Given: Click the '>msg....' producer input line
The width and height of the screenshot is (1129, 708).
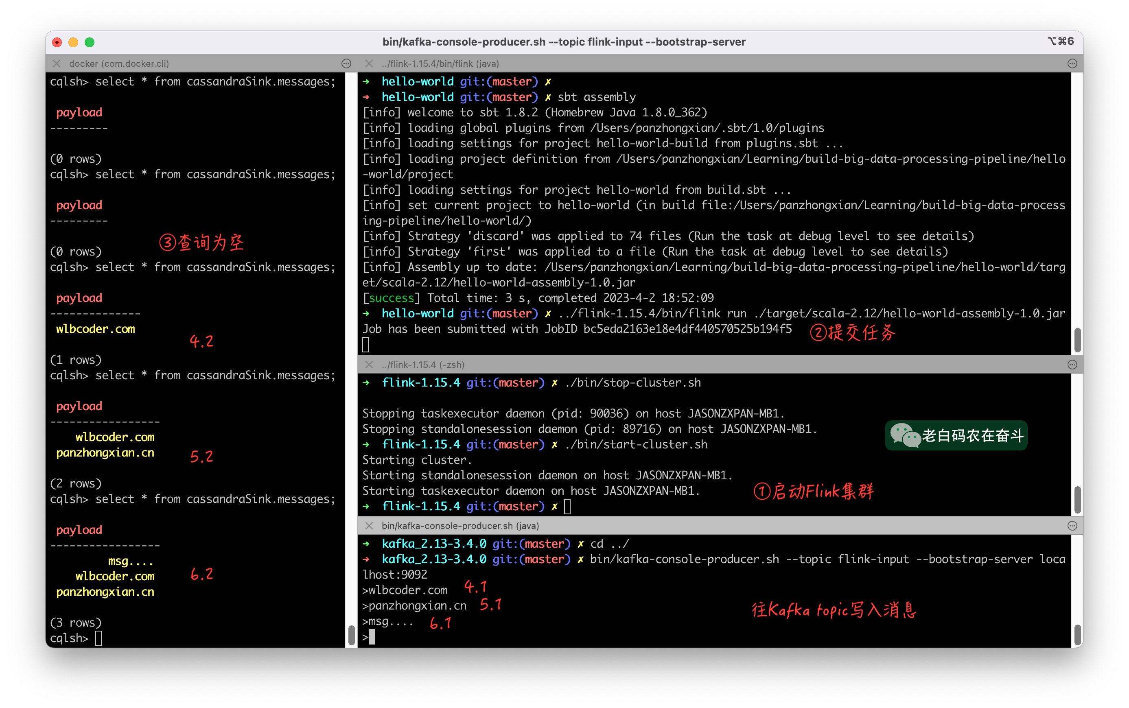Looking at the screenshot, I should click(388, 621).
